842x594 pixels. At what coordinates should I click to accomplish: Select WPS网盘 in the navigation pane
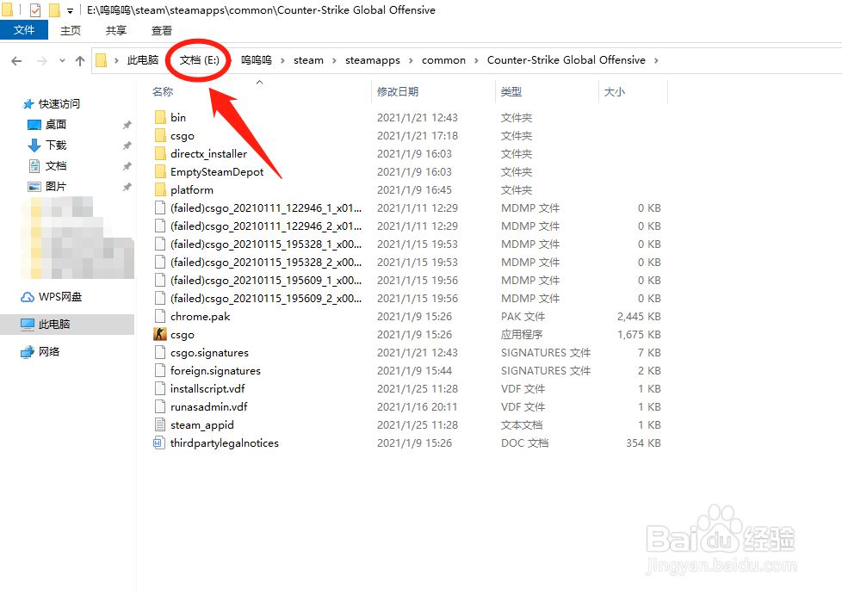[x=52, y=297]
